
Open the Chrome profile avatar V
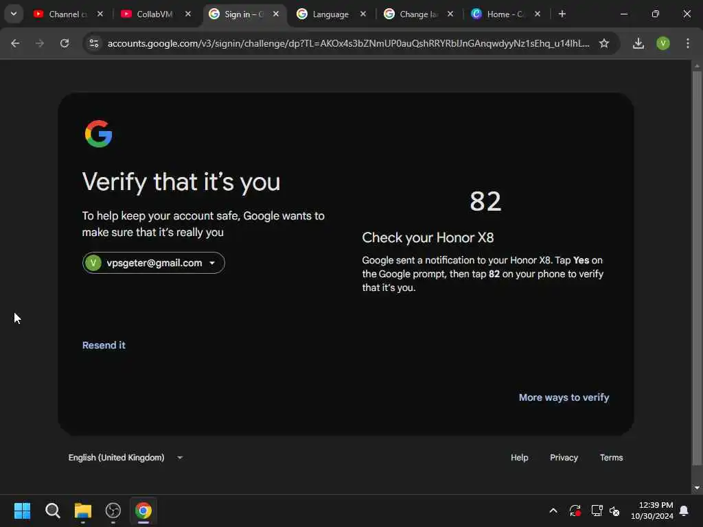click(x=663, y=43)
